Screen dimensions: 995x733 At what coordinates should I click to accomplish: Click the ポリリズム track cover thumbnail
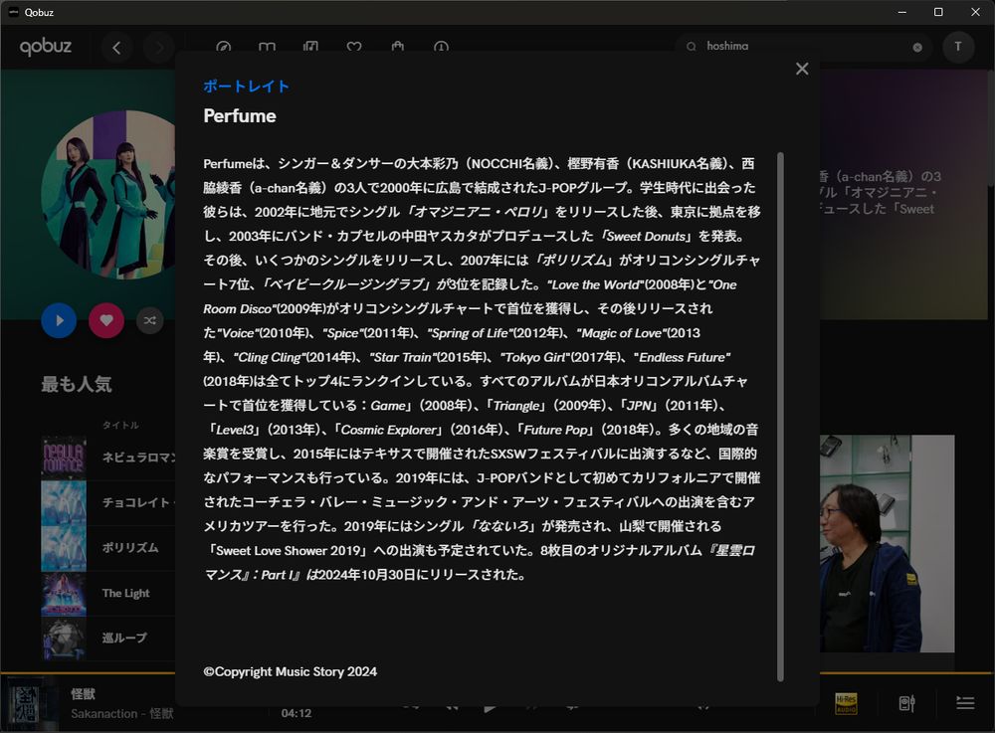[64, 548]
